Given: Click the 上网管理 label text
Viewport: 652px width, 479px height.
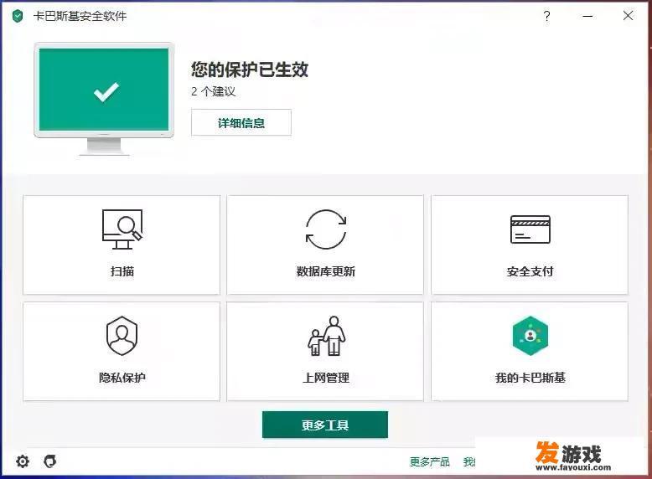Looking at the screenshot, I should [326, 378].
